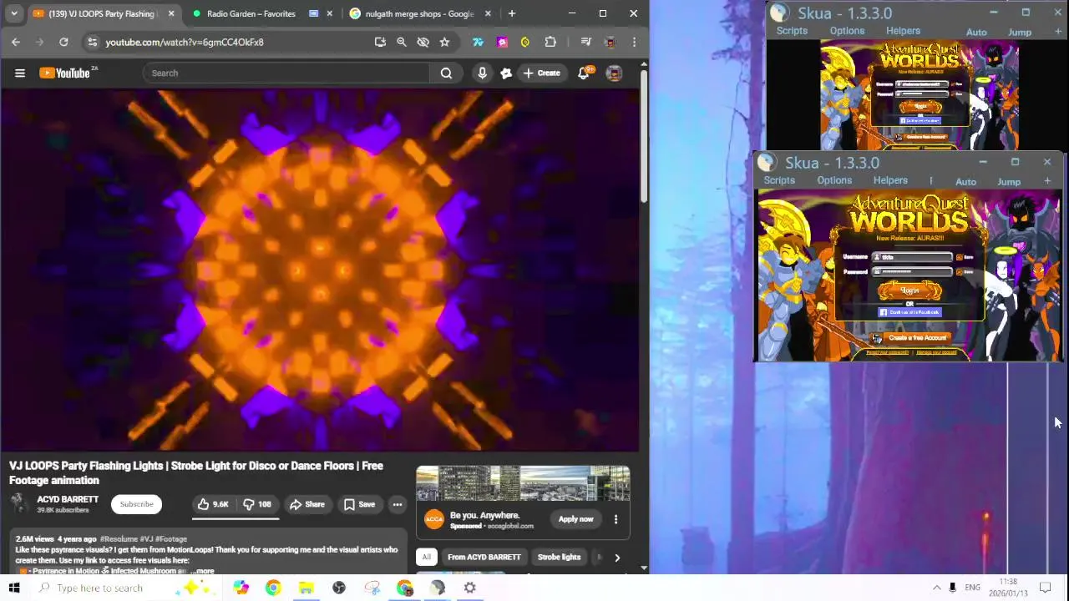
Task: Open the Windows Start menu
Action: pos(14,588)
